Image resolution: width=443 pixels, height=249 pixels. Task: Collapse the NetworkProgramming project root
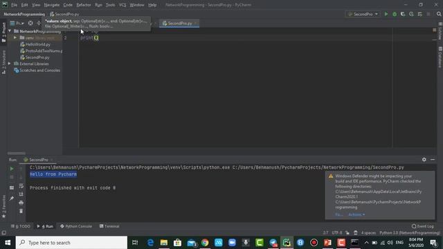tap(10, 31)
